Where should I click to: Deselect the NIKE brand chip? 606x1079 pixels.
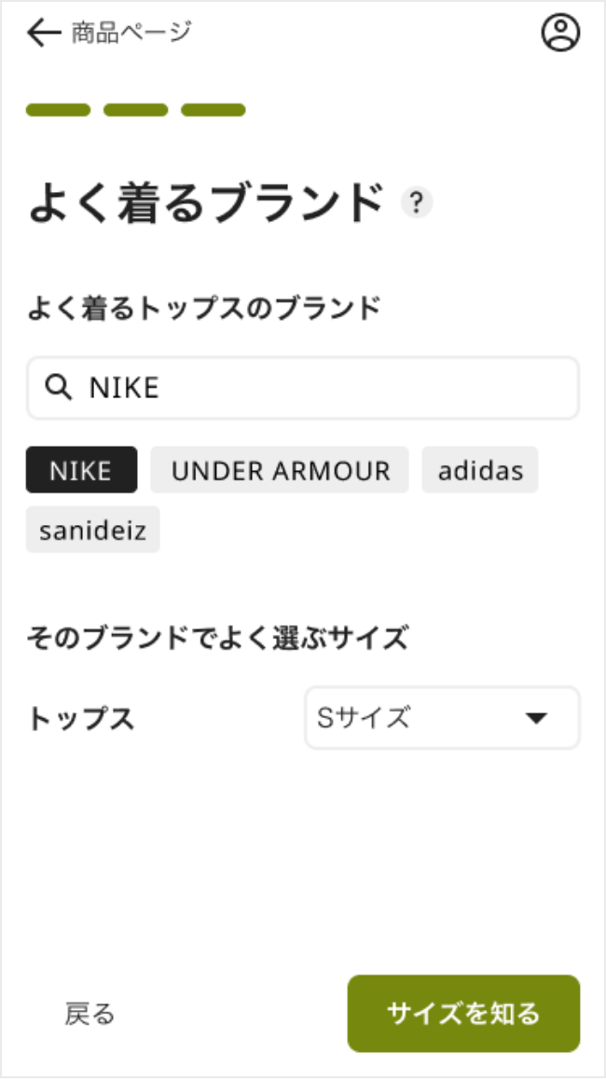(81, 470)
